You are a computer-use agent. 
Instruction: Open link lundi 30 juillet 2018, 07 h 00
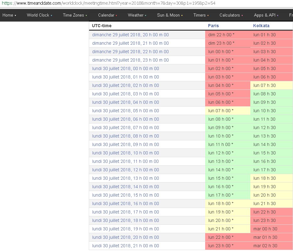pos(125,128)
